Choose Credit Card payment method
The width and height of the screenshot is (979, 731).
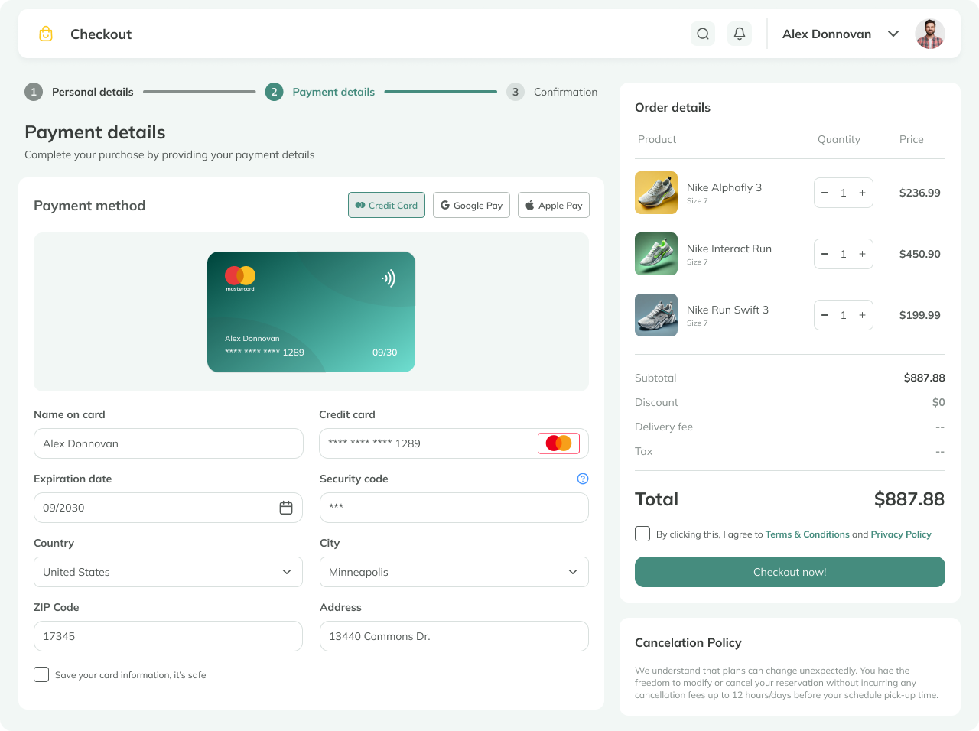[386, 205]
